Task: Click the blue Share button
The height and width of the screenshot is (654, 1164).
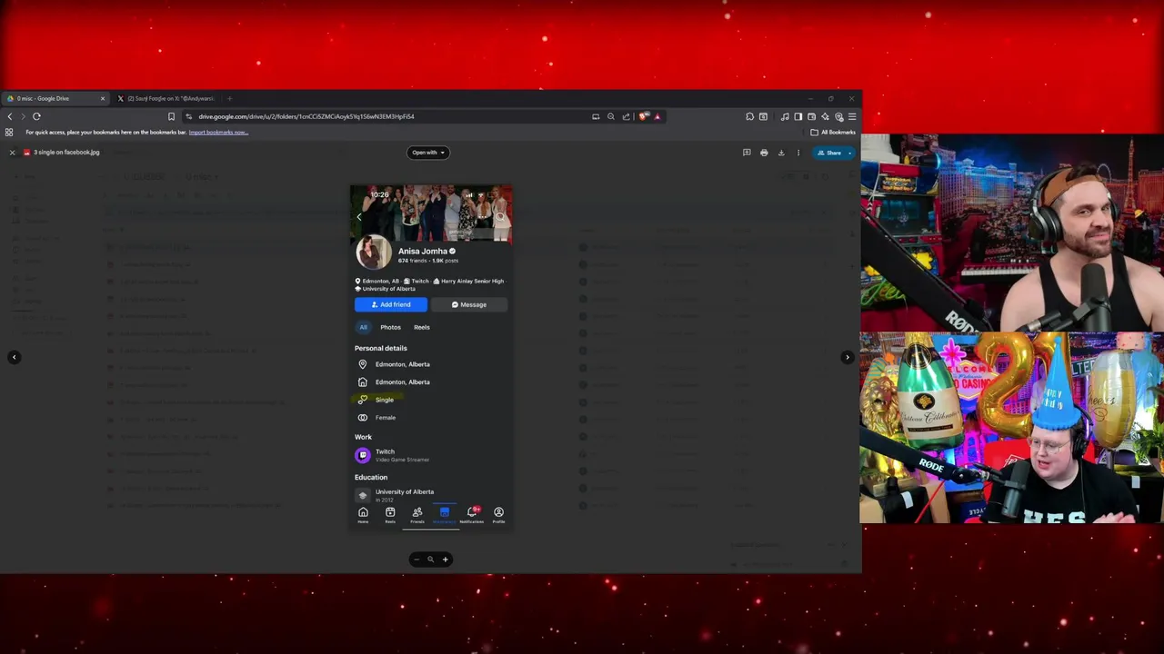Action: pos(829,153)
